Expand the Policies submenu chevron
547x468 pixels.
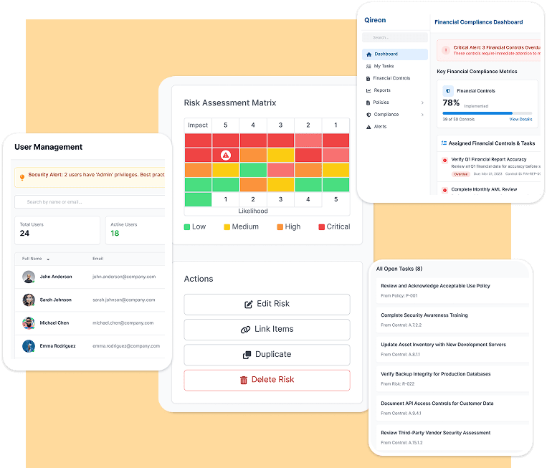pos(422,102)
